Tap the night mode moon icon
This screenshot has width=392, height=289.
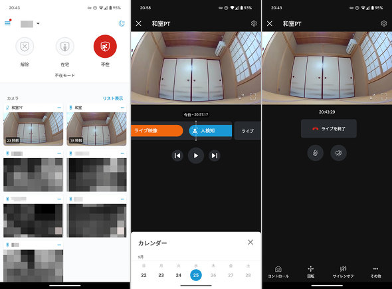(x=122, y=23)
